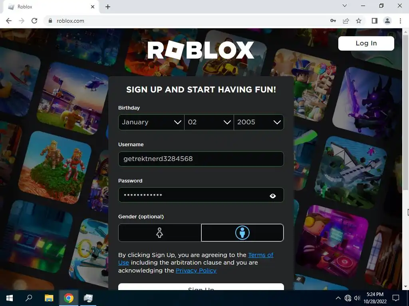Open the Privacy Policy link
Screen dimensions: 409x306
click(196, 271)
